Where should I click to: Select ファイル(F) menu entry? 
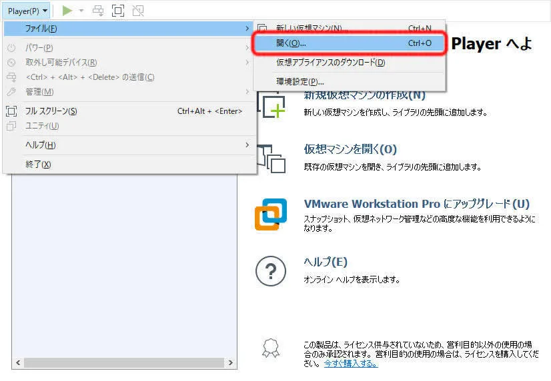click(x=129, y=29)
